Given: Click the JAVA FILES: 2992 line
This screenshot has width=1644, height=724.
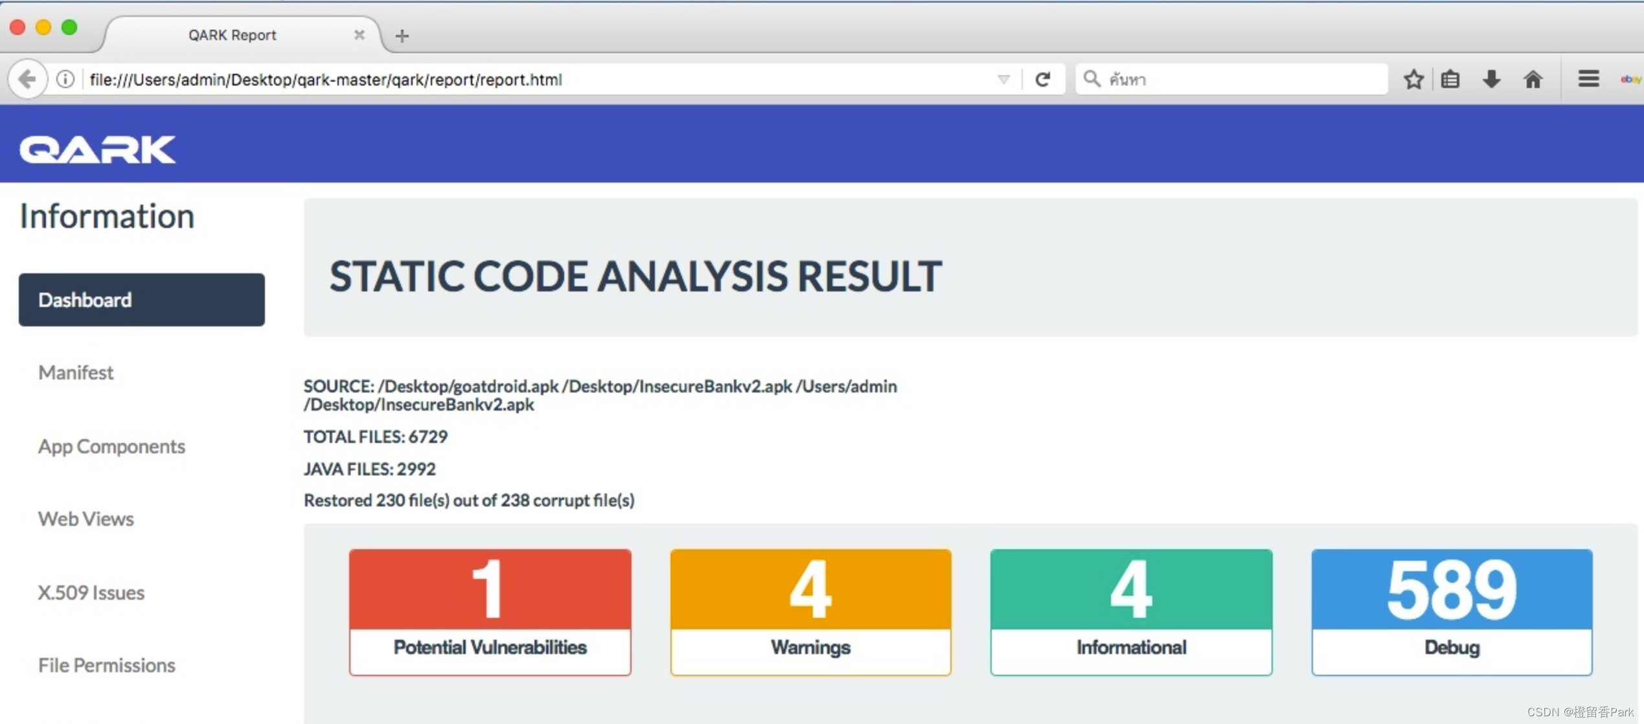Looking at the screenshot, I should point(370,468).
